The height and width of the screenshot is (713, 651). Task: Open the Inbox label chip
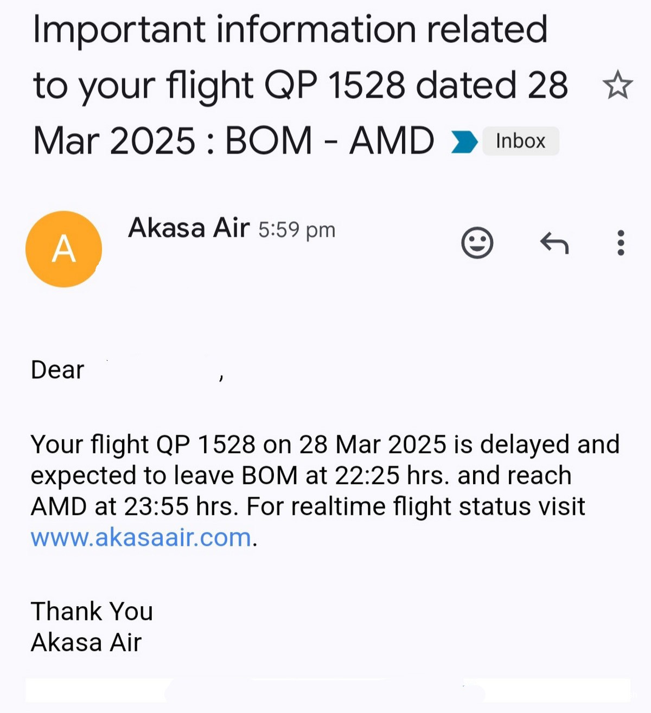coord(520,141)
